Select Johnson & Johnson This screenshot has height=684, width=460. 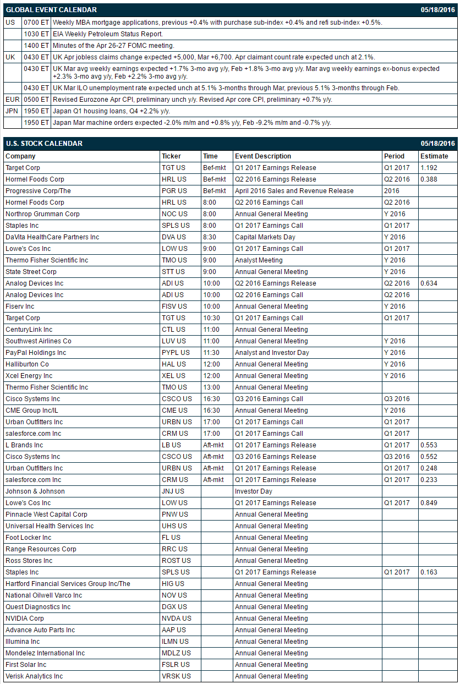(x=35, y=491)
